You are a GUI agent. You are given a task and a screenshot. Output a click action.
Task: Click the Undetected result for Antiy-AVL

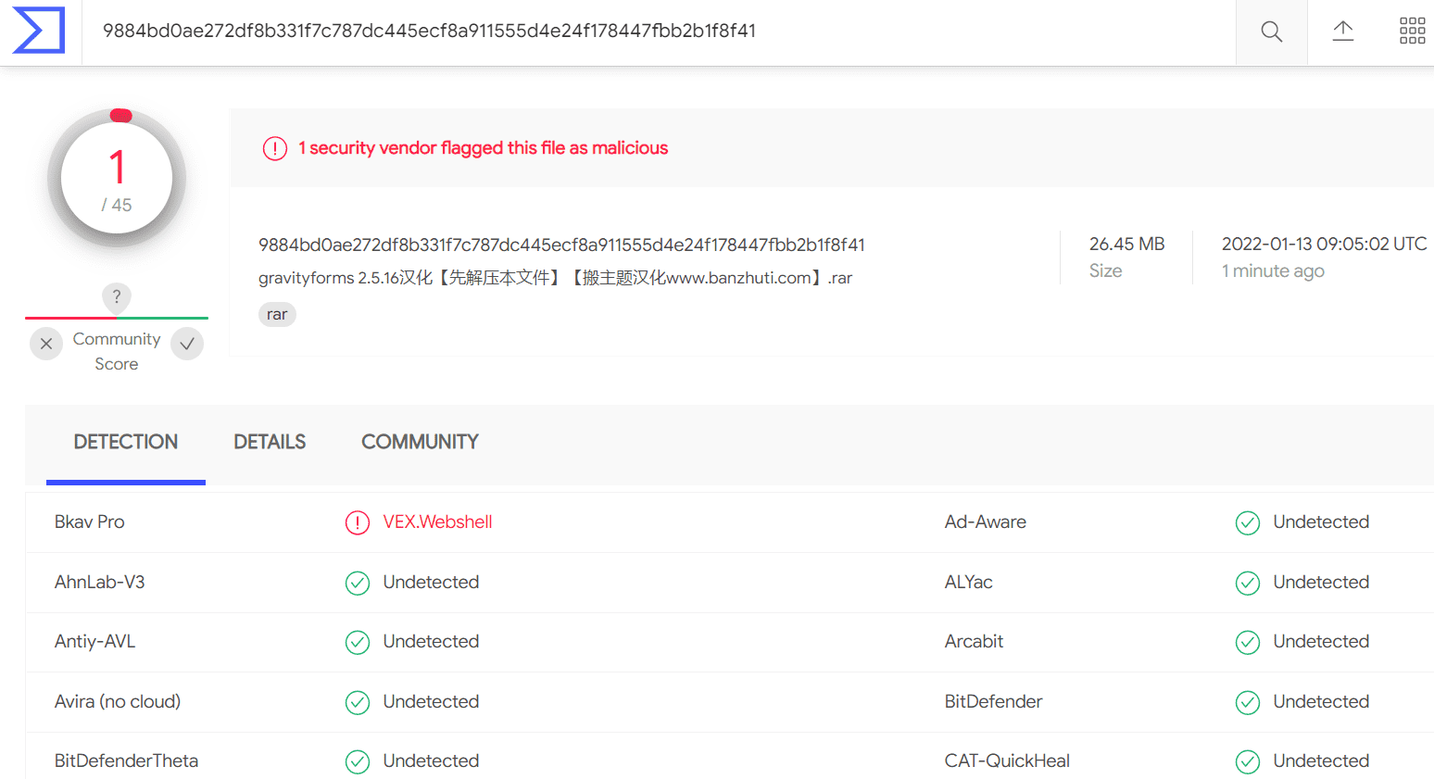pyautogui.click(x=432, y=641)
